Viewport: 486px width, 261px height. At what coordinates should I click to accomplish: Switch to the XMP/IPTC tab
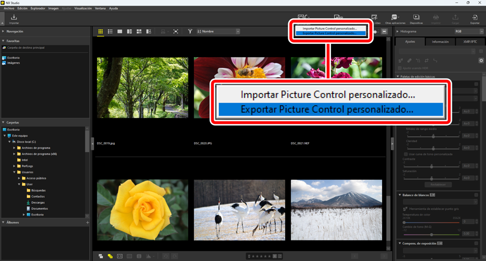coord(469,42)
